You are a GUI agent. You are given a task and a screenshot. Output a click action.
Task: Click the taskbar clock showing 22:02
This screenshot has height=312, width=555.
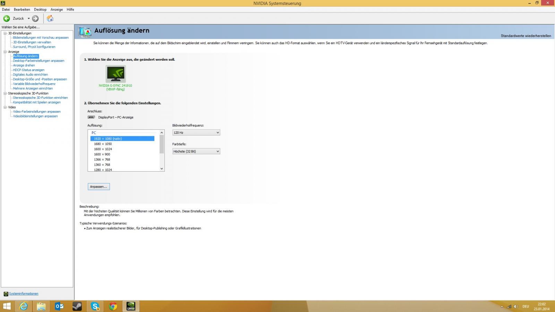tap(541, 306)
